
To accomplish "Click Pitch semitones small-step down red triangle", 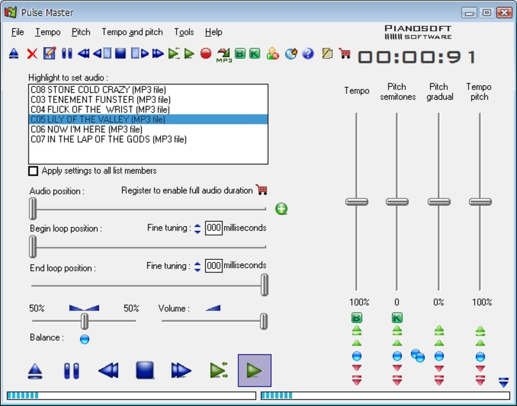I will (x=397, y=368).
